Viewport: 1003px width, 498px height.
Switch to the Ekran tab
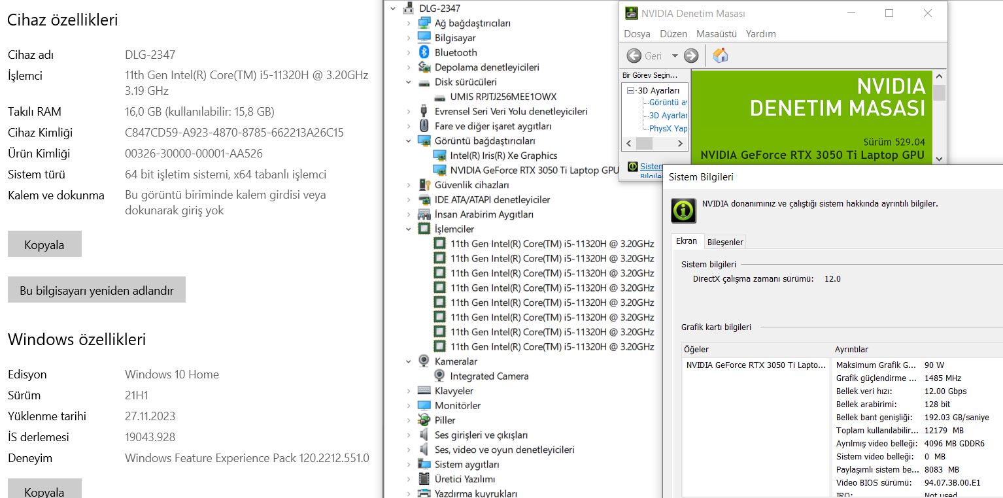click(x=687, y=241)
